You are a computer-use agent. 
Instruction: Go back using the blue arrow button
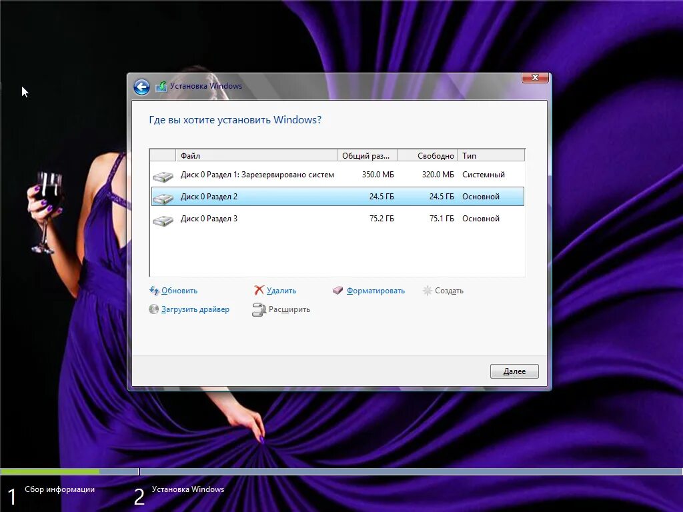141,87
